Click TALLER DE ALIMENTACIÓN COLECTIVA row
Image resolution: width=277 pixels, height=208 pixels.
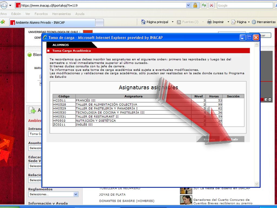pyautogui.click(x=138, y=104)
